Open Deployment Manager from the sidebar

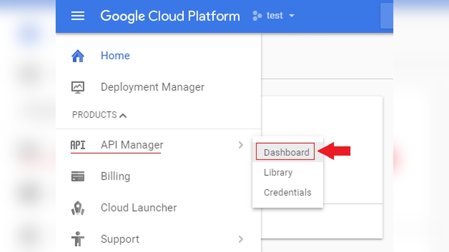[153, 87]
